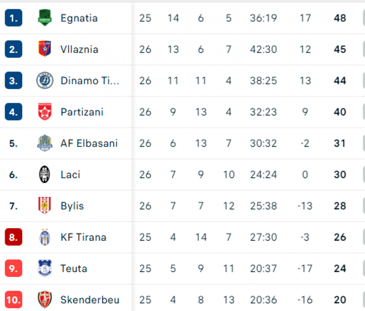Click the red rank 8 badge
Screen dimensions: 365x311
(14, 237)
